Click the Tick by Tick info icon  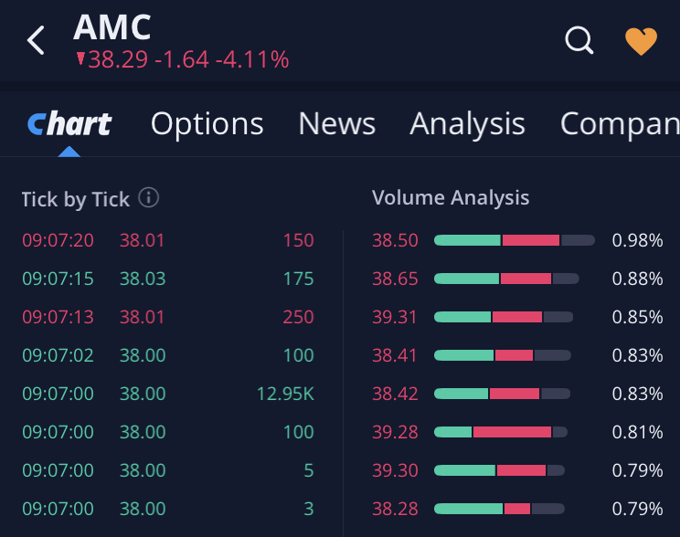(148, 197)
